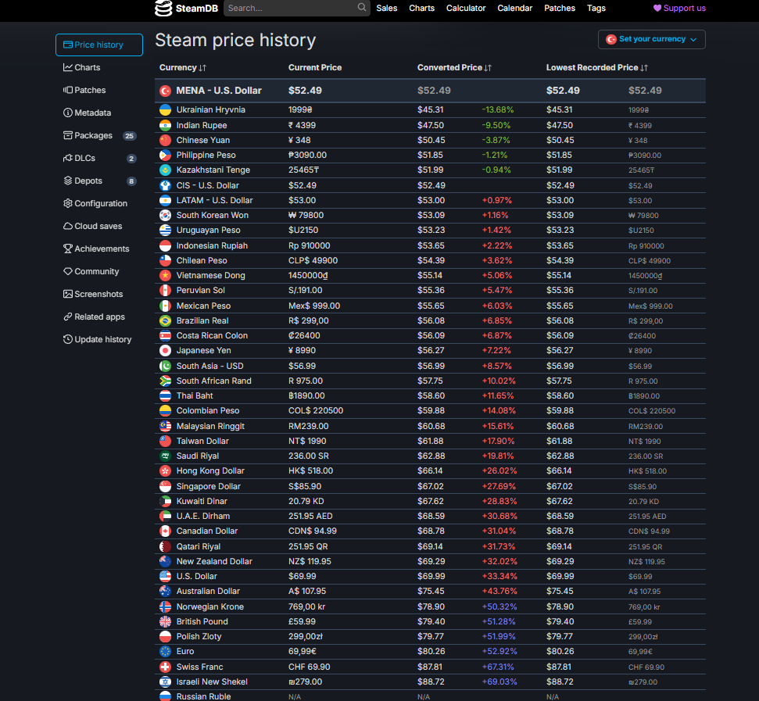The width and height of the screenshot is (759, 701).
Task: Click the Support us heart icon
Action: coord(657,8)
